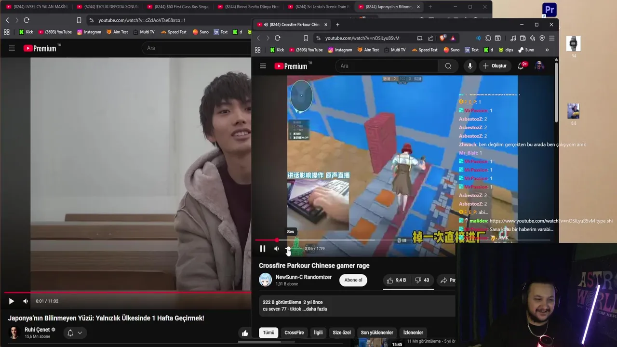Open the Speed Test bookmark in front window
The width and height of the screenshot is (617, 347).
(x=424, y=50)
